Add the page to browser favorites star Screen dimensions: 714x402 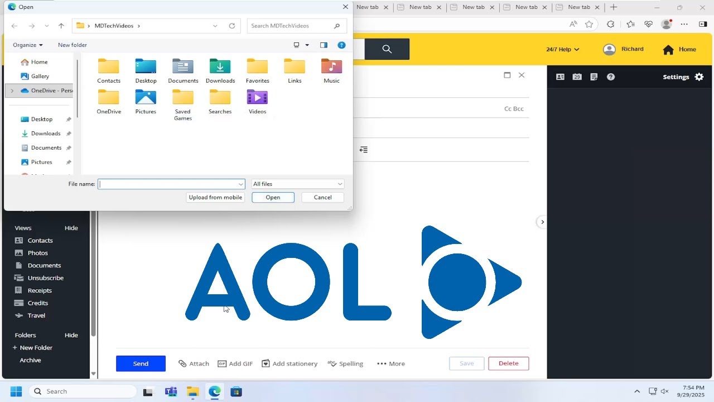click(589, 24)
